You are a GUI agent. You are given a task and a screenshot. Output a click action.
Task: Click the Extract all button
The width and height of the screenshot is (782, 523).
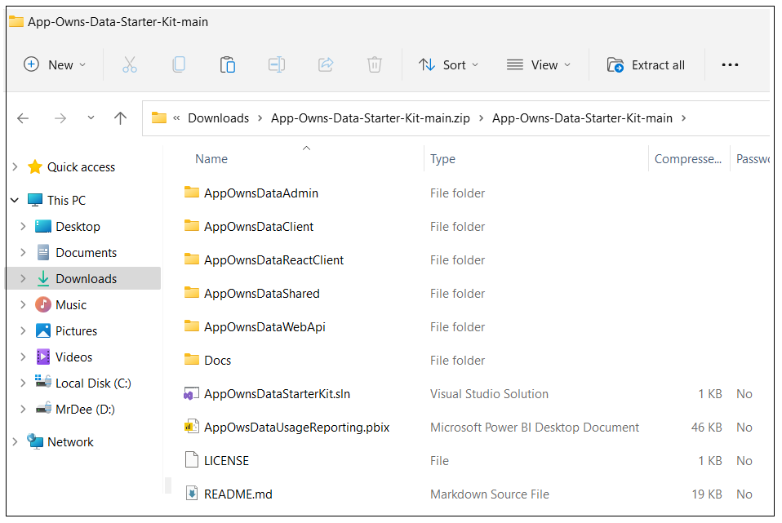[646, 64]
